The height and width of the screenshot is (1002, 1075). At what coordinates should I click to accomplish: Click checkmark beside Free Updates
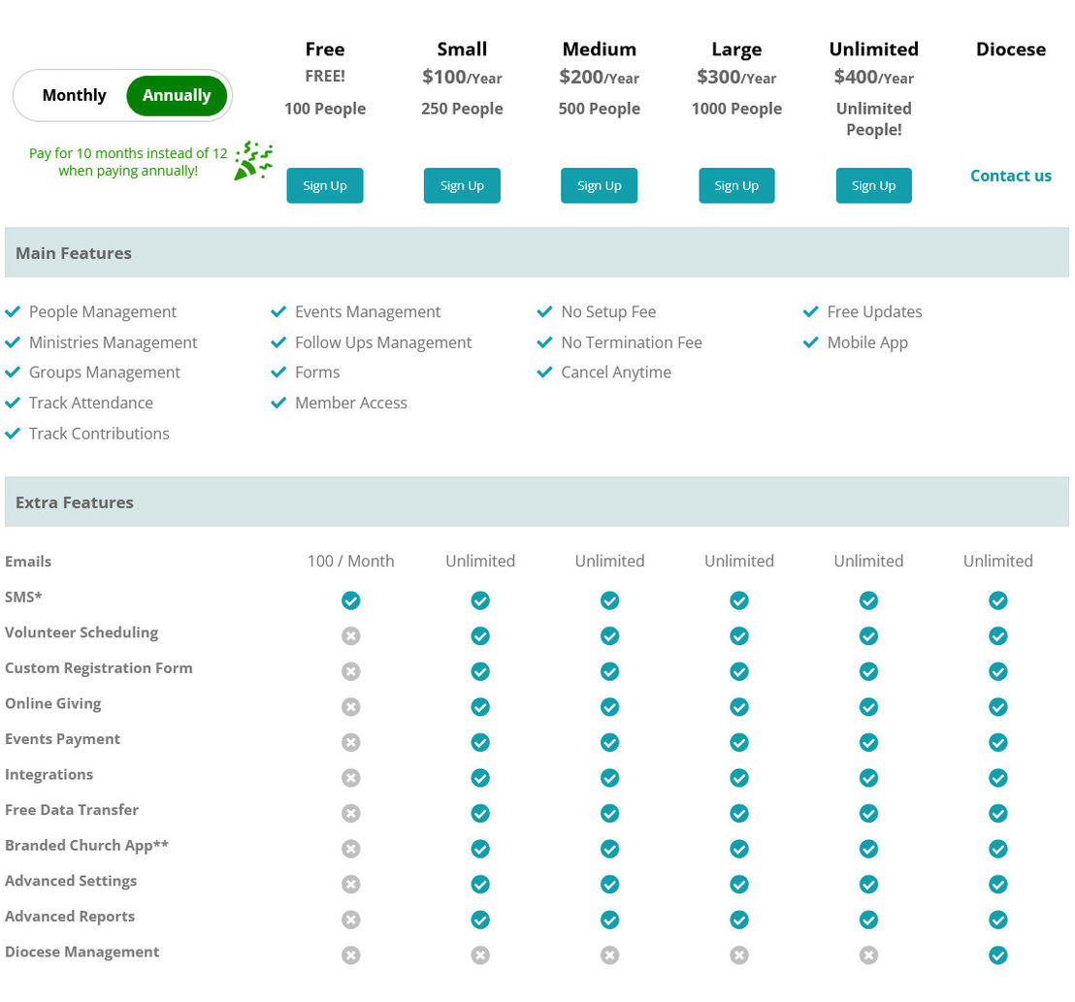810,311
